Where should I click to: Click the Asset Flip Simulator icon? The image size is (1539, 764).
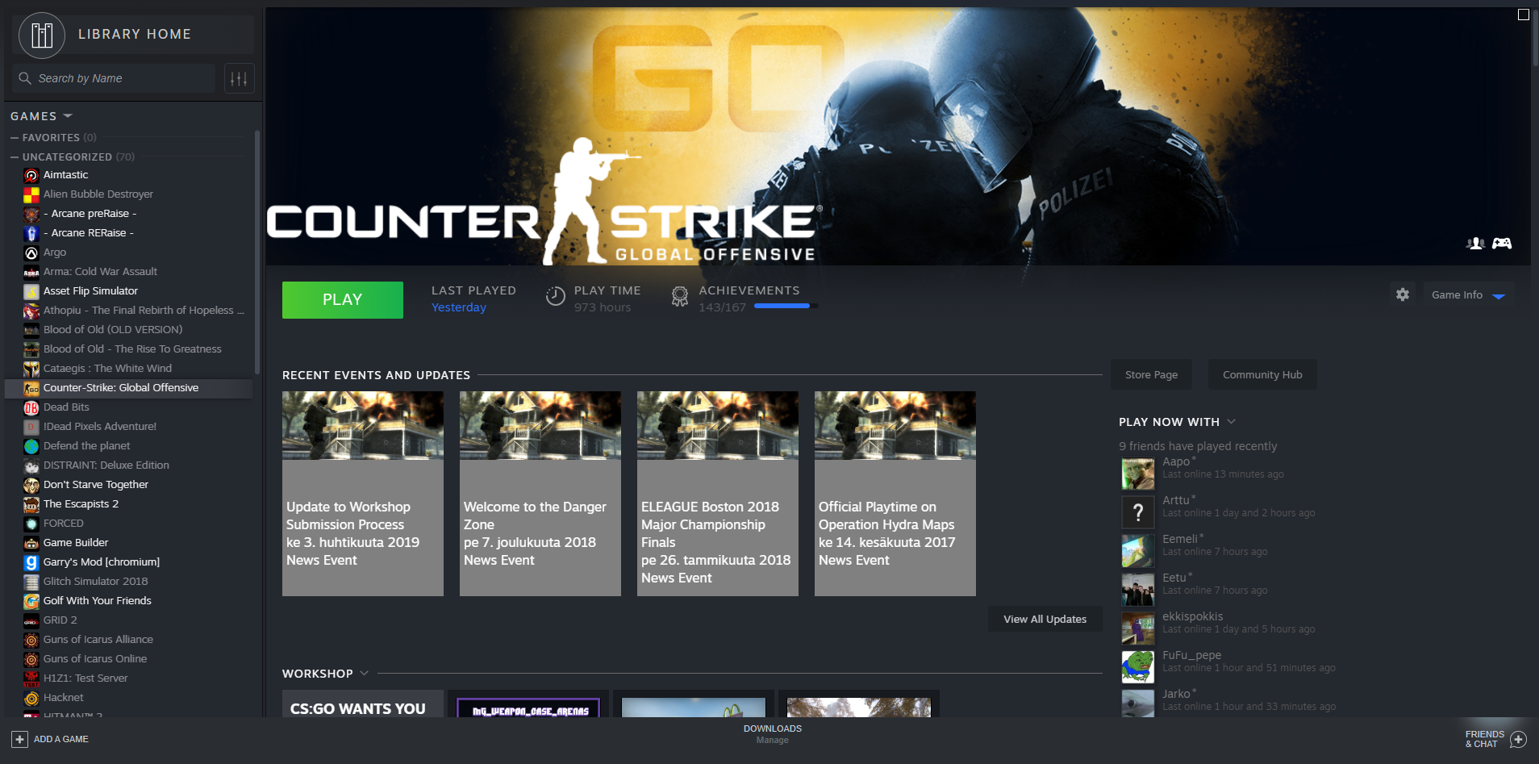tap(31, 291)
